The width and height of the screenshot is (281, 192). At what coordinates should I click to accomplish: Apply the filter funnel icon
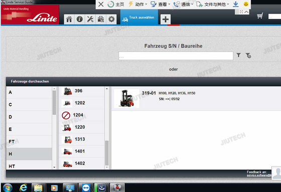238,55
